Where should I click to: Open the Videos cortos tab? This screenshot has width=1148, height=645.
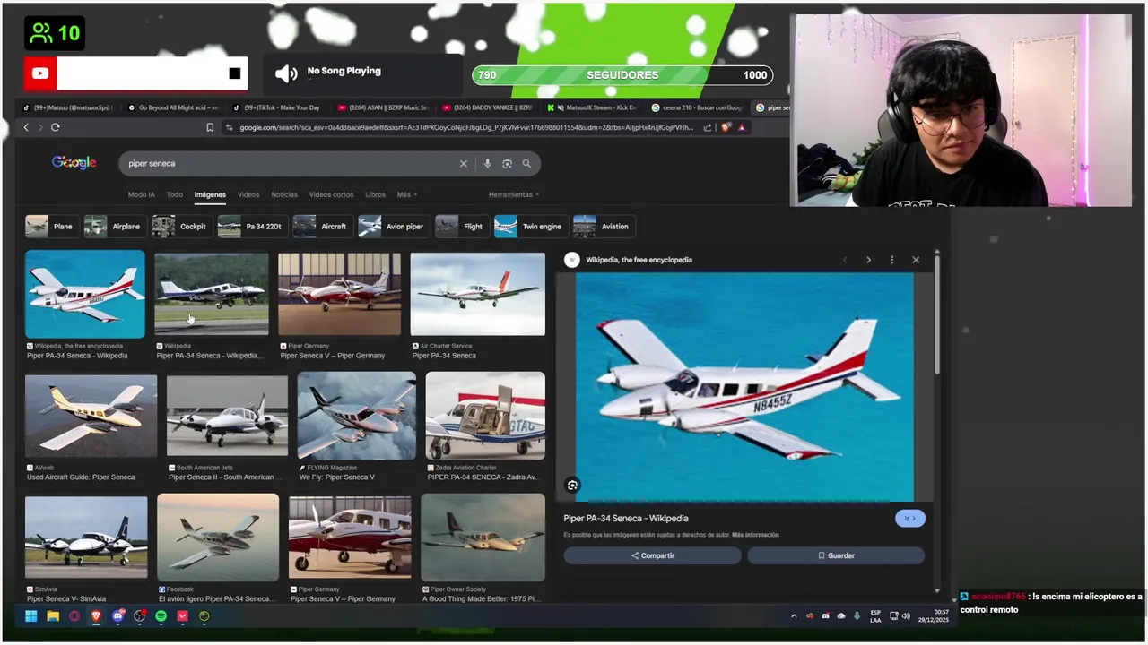(x=331, y=194)
